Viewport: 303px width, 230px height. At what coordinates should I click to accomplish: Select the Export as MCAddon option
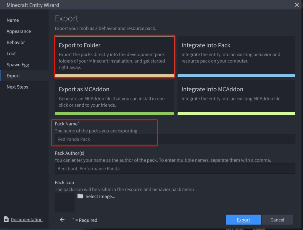(x=115, y=98)
